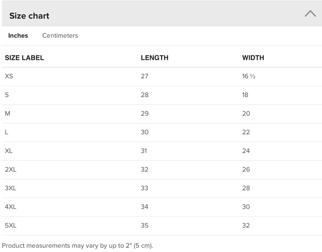The width and height of the screenshot is (322, 252).
Task: Collapse the Size chart panel chevron
Action: tap(310, 14)
